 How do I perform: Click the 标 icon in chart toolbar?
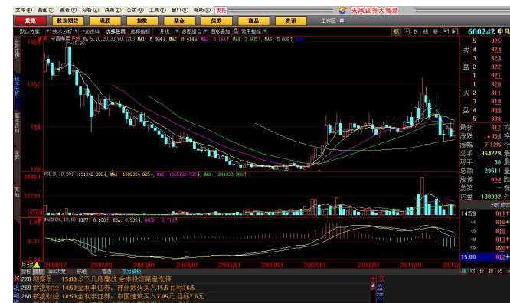tap(396, 31)
